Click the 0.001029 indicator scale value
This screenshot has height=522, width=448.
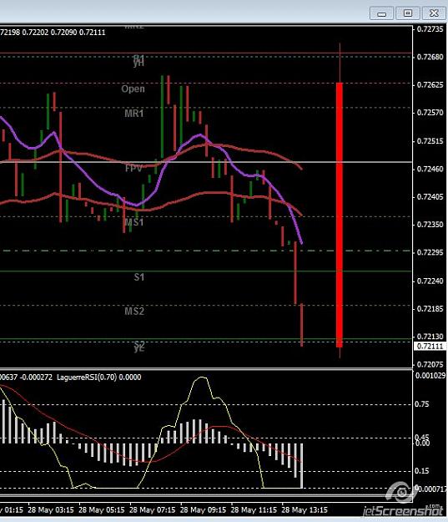(430, 376)
